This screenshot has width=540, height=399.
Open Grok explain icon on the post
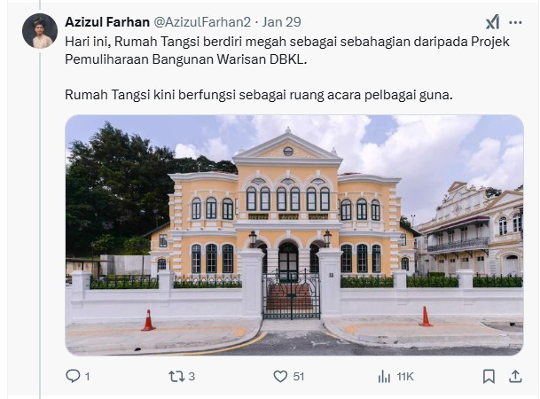(x=492, y=22)
